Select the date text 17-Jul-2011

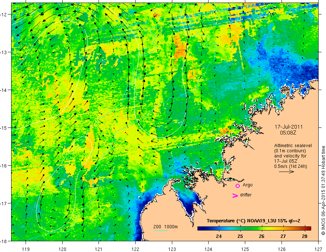289,127
